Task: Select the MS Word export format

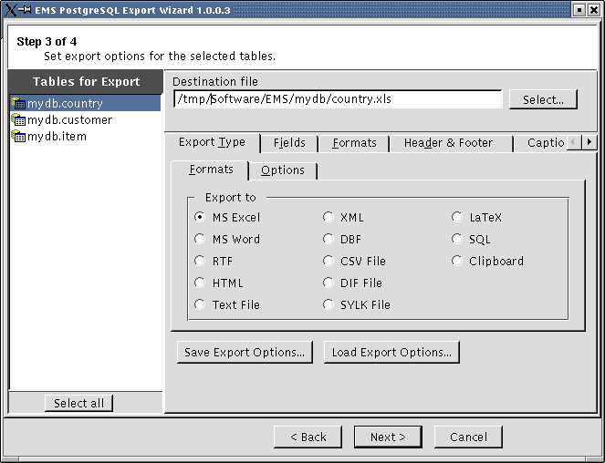Action: pyautogui.click(x=200, y=239)
